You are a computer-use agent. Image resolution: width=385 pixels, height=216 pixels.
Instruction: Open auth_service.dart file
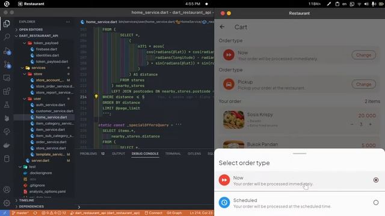(x=51, y=105)
